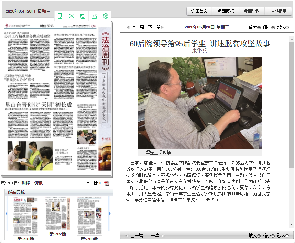Viewport: 295px width, 243px height.
Task: Click 光大云缴费 headline on newspaper page
Action: tap(74, 35)
